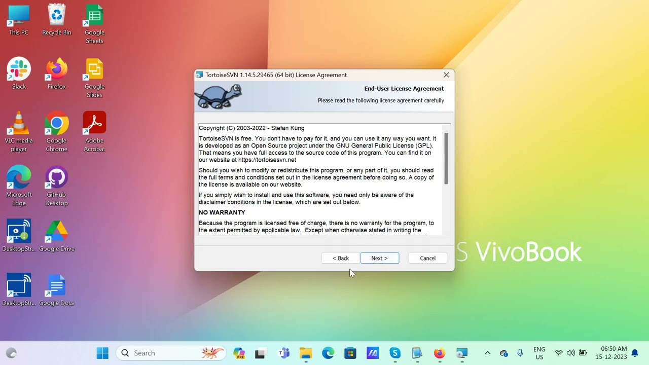
Task: Select the Slack desktop icon
Action: (x=19, y=74)
